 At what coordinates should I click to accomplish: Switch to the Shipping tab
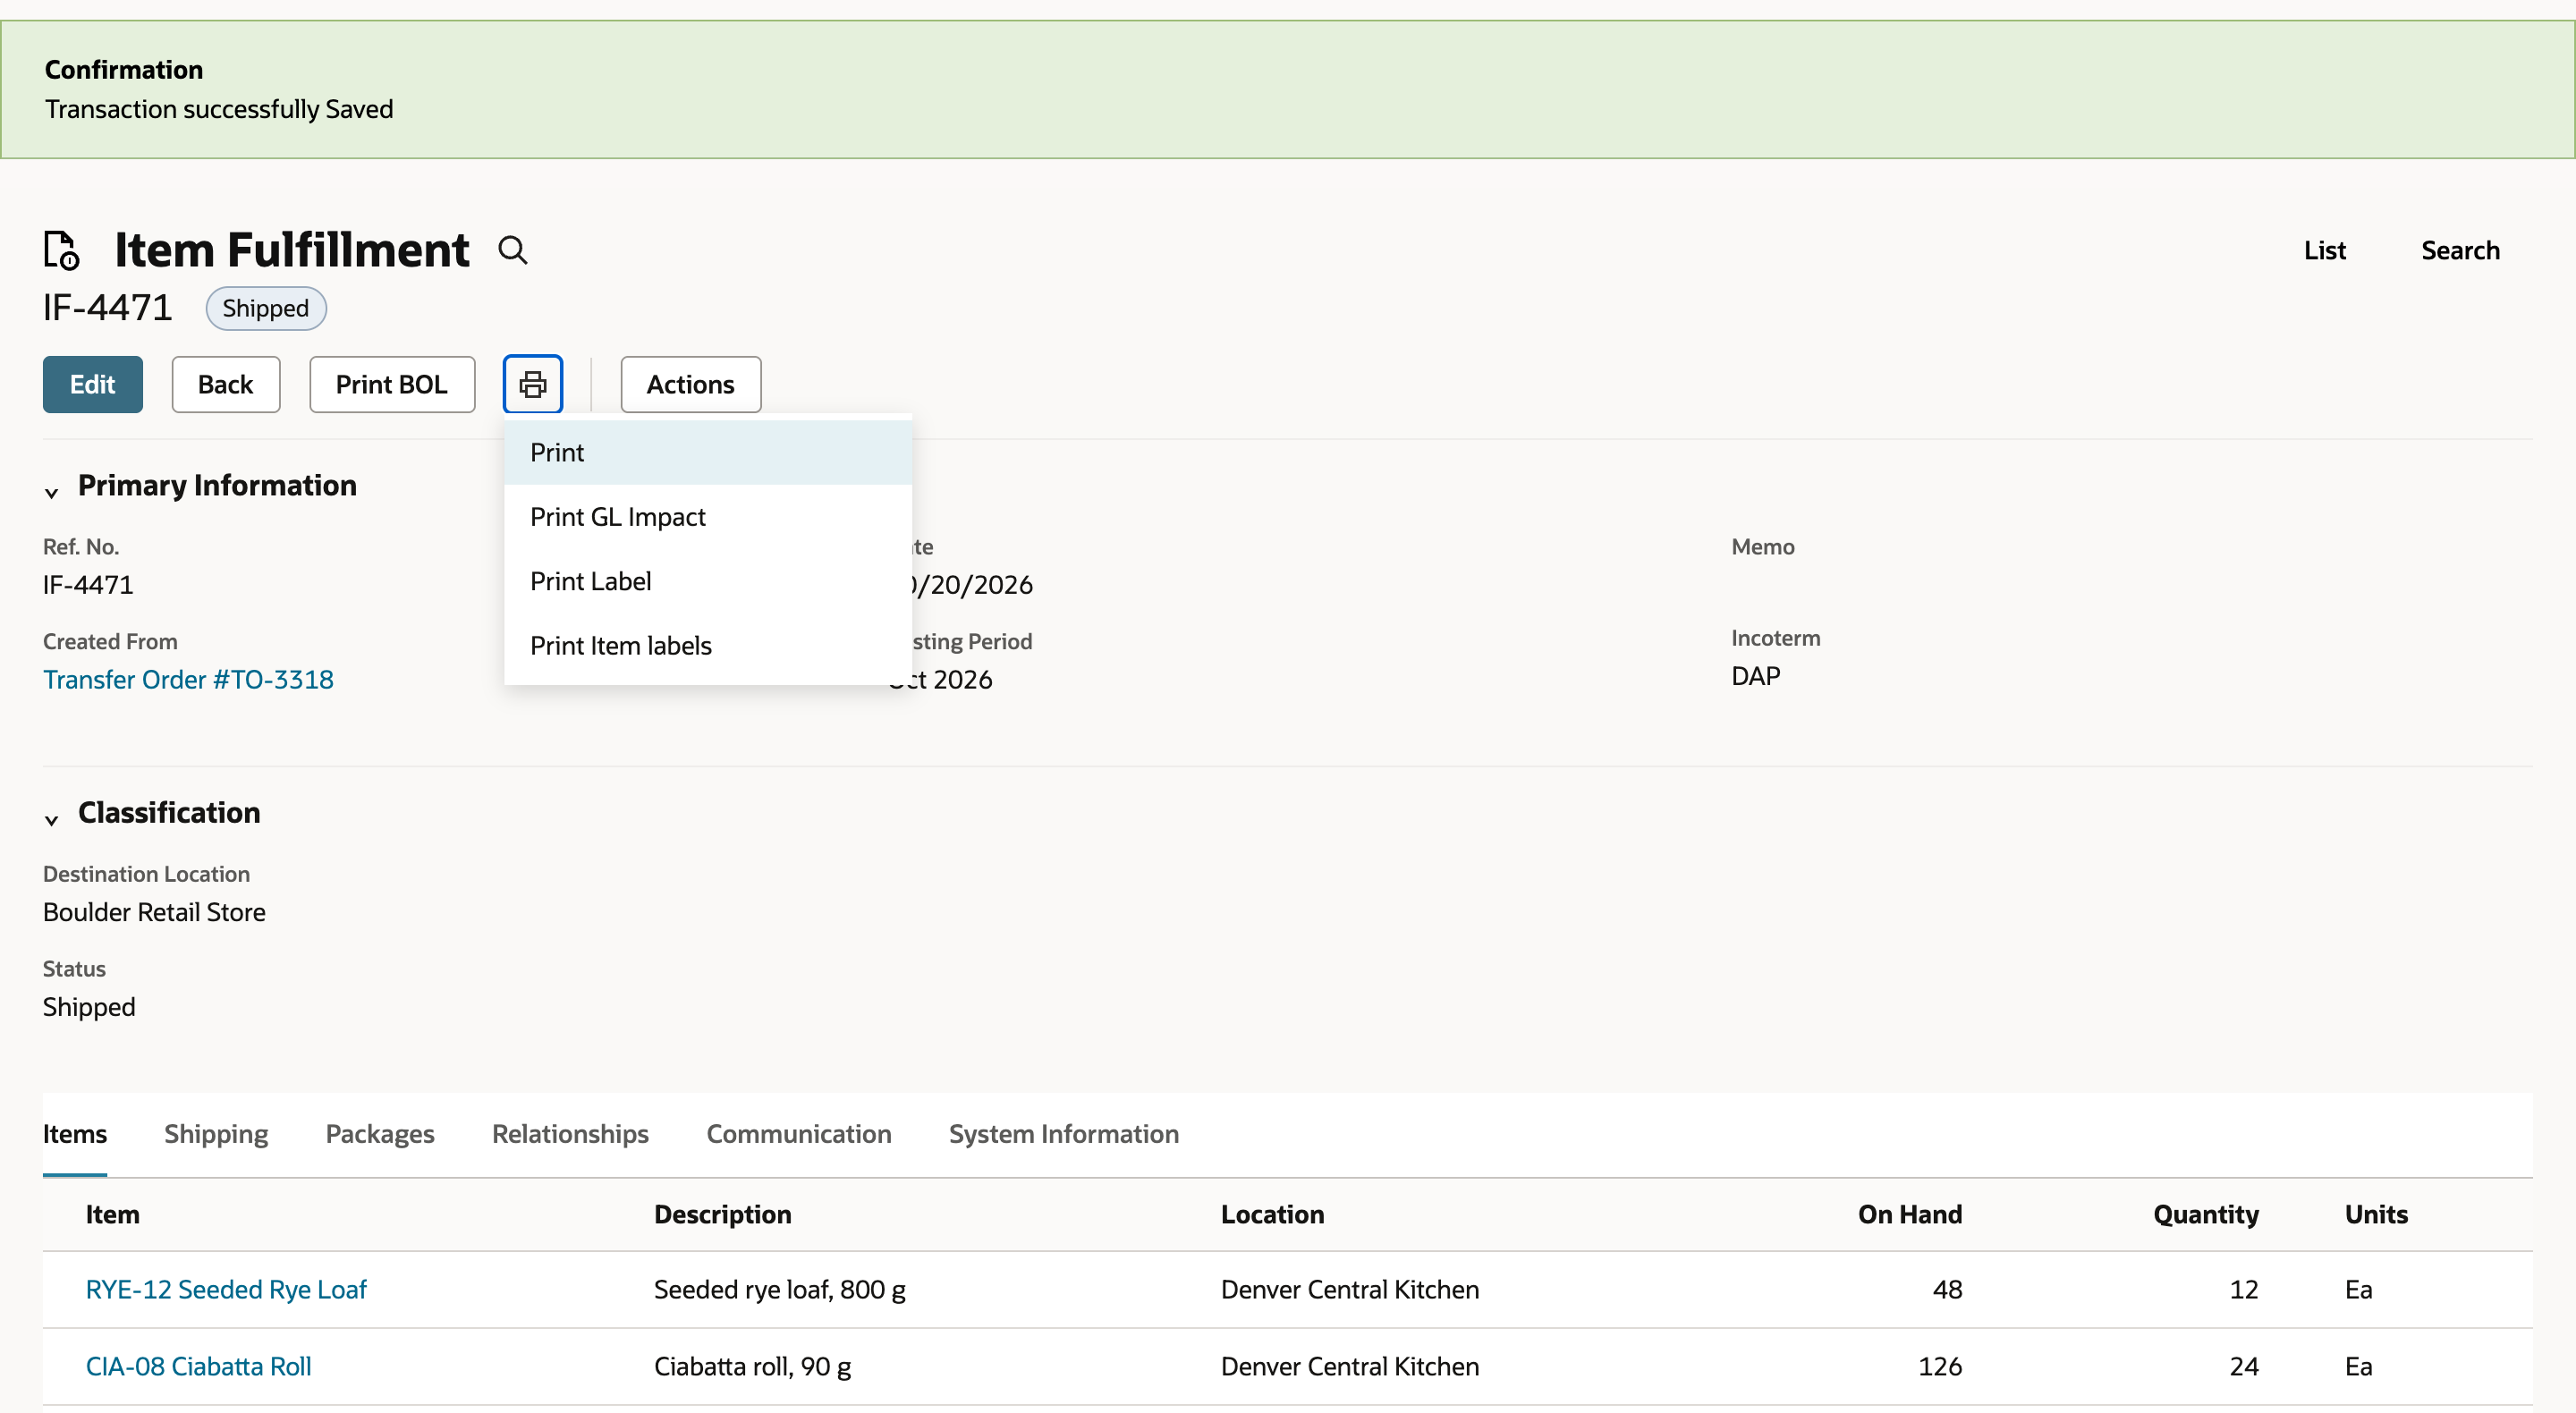[216, 1134]
